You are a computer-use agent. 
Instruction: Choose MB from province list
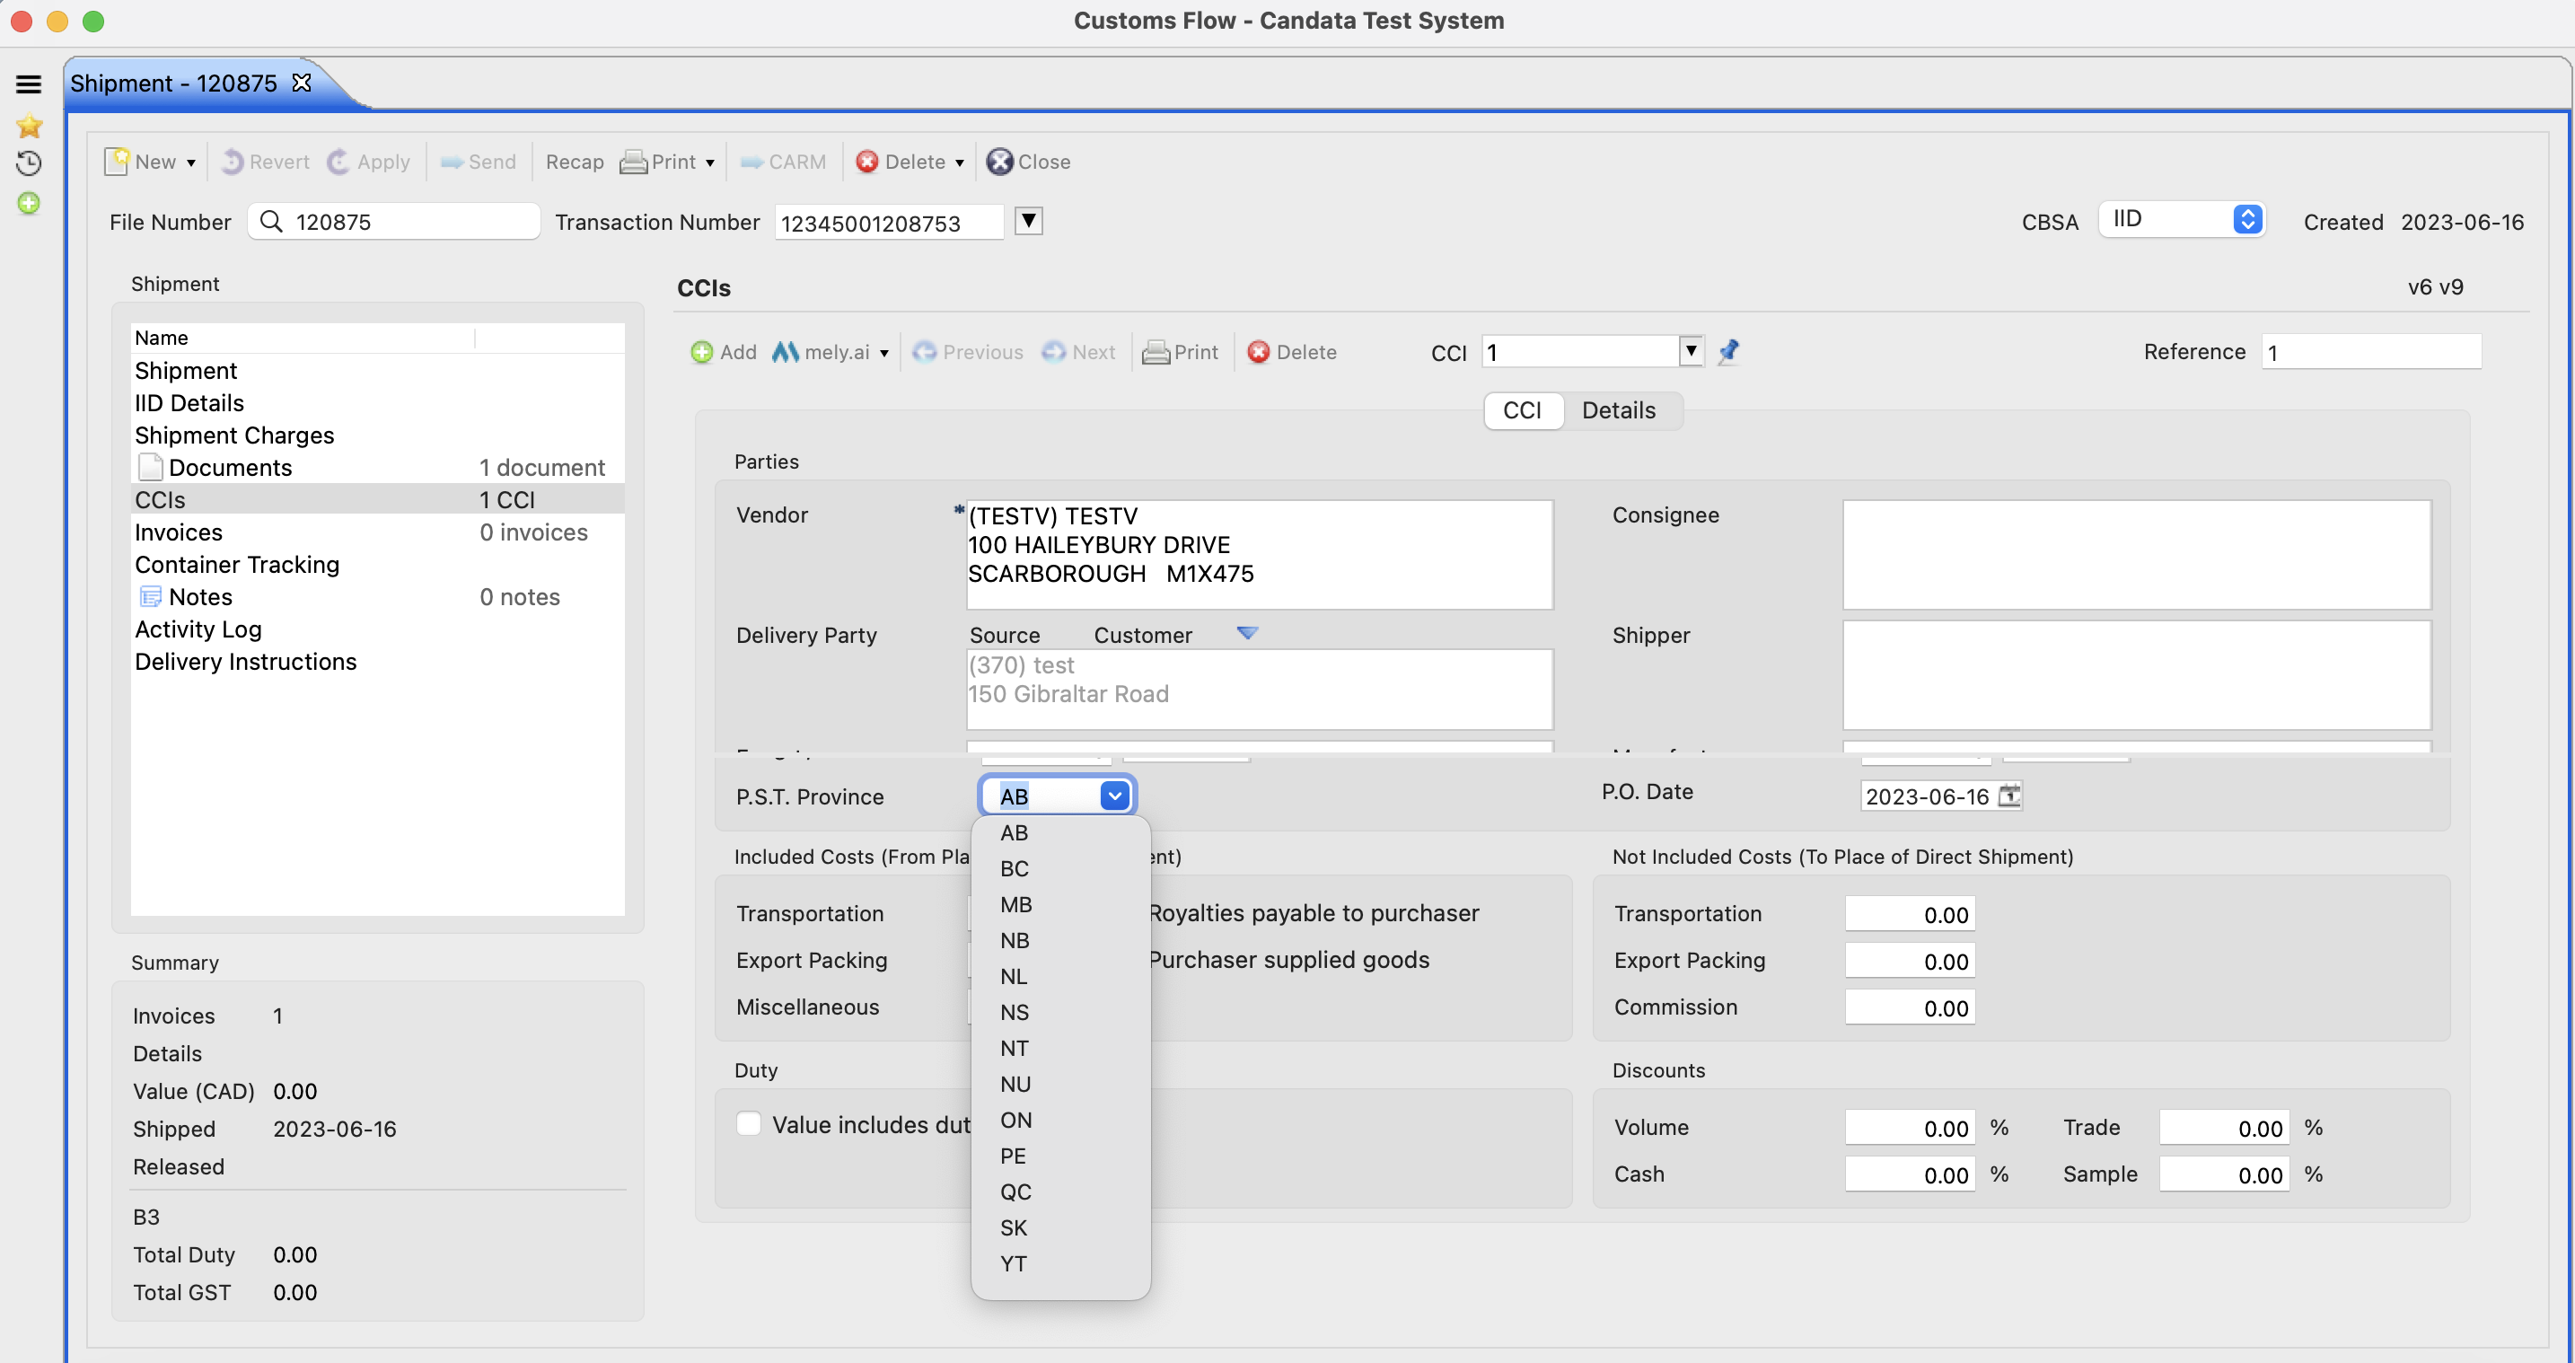point(1060,904)
